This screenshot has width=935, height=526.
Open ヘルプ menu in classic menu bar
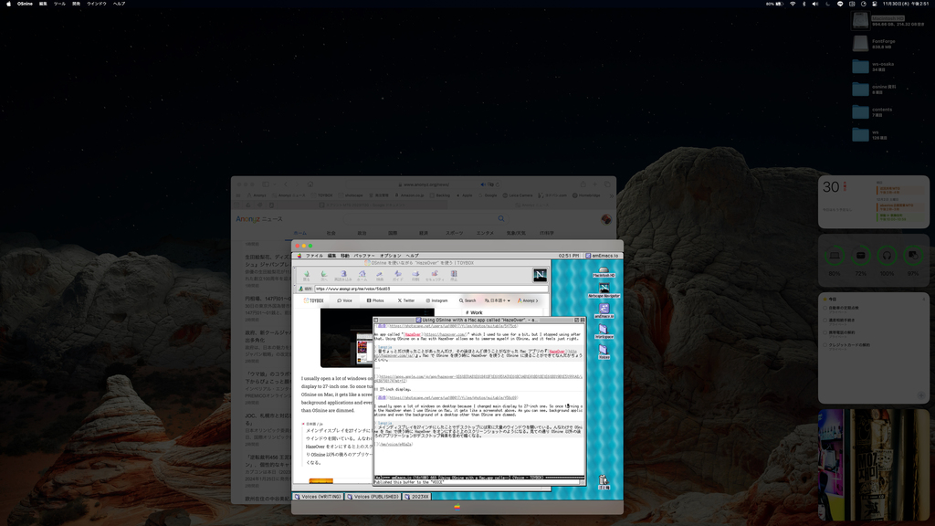coord(412,256)
